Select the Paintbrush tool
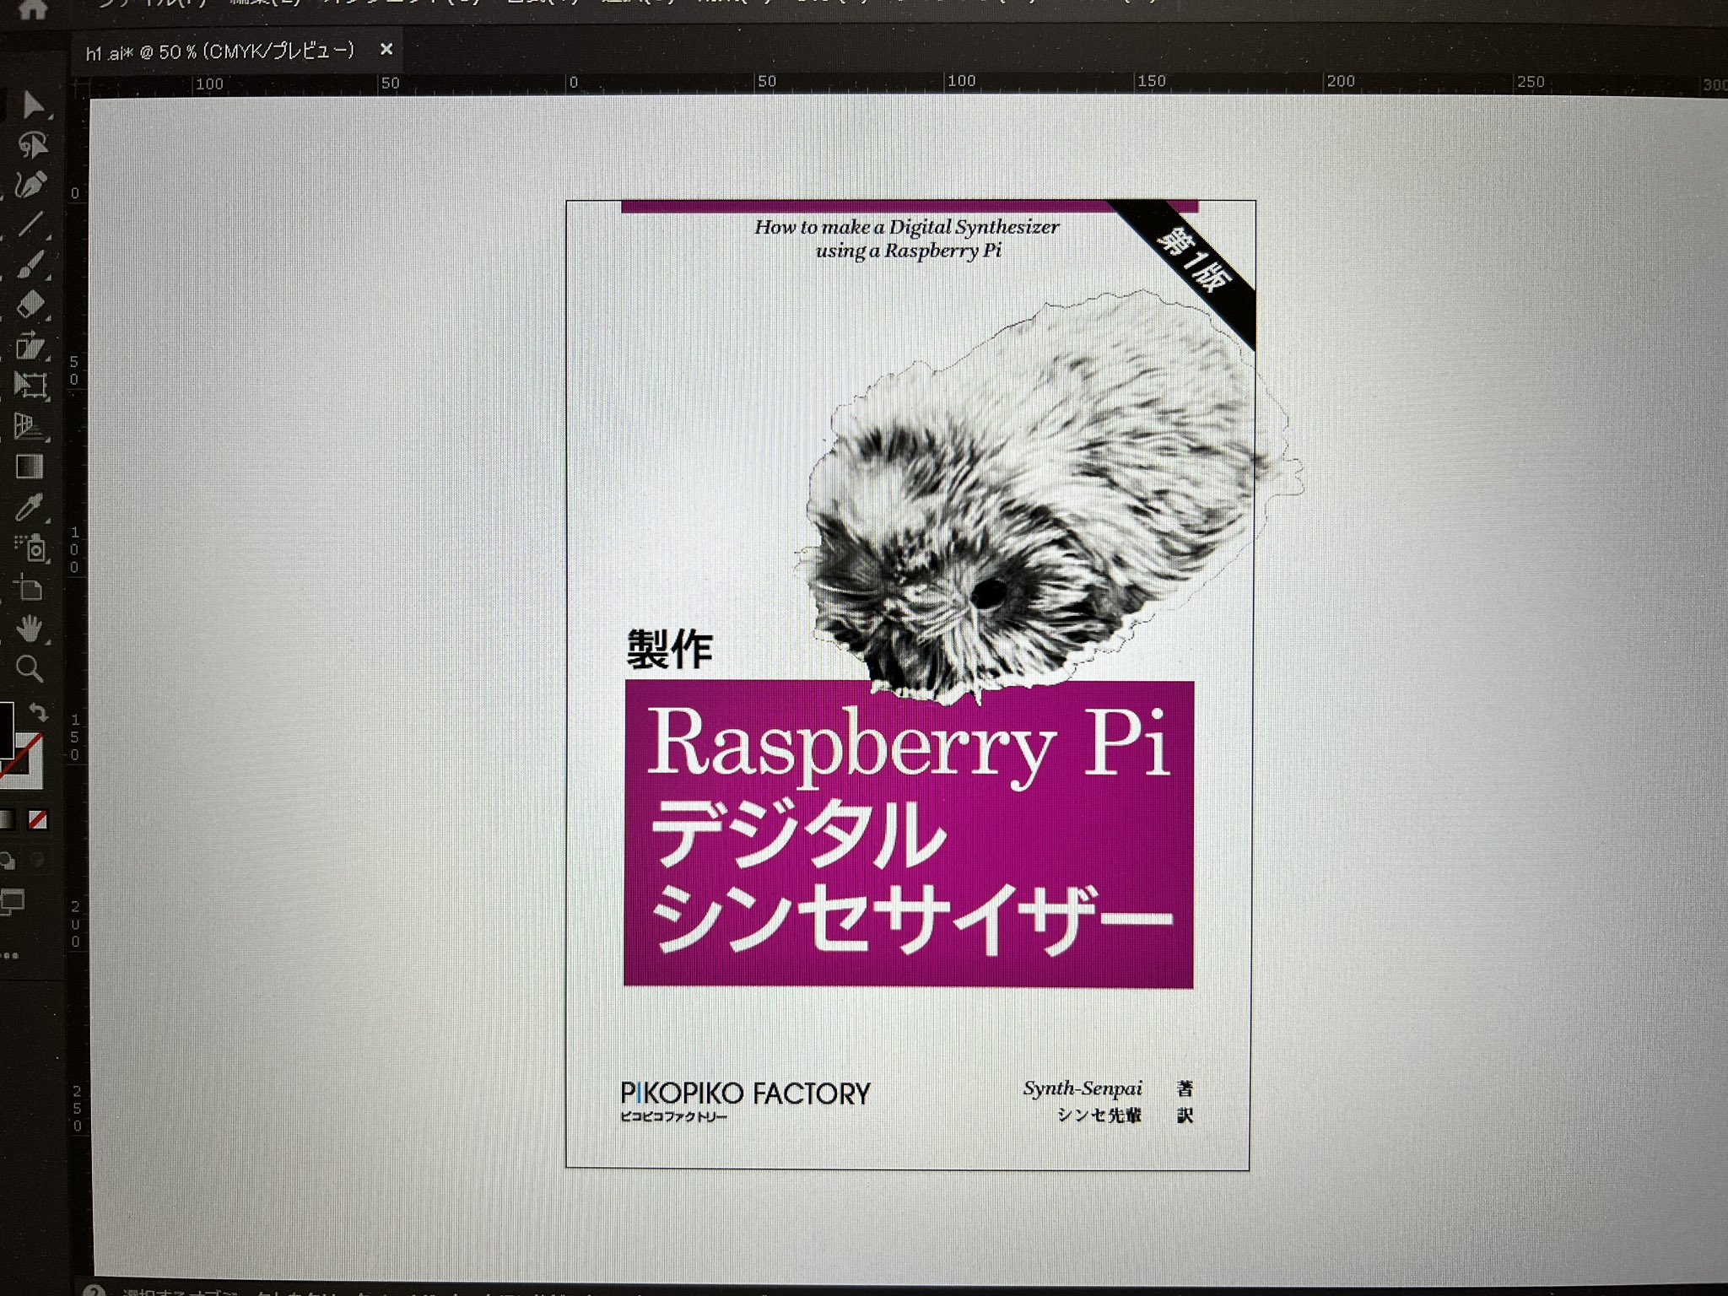Image resolution: width=1728 pixels, height=1296 pixels. 30,264
